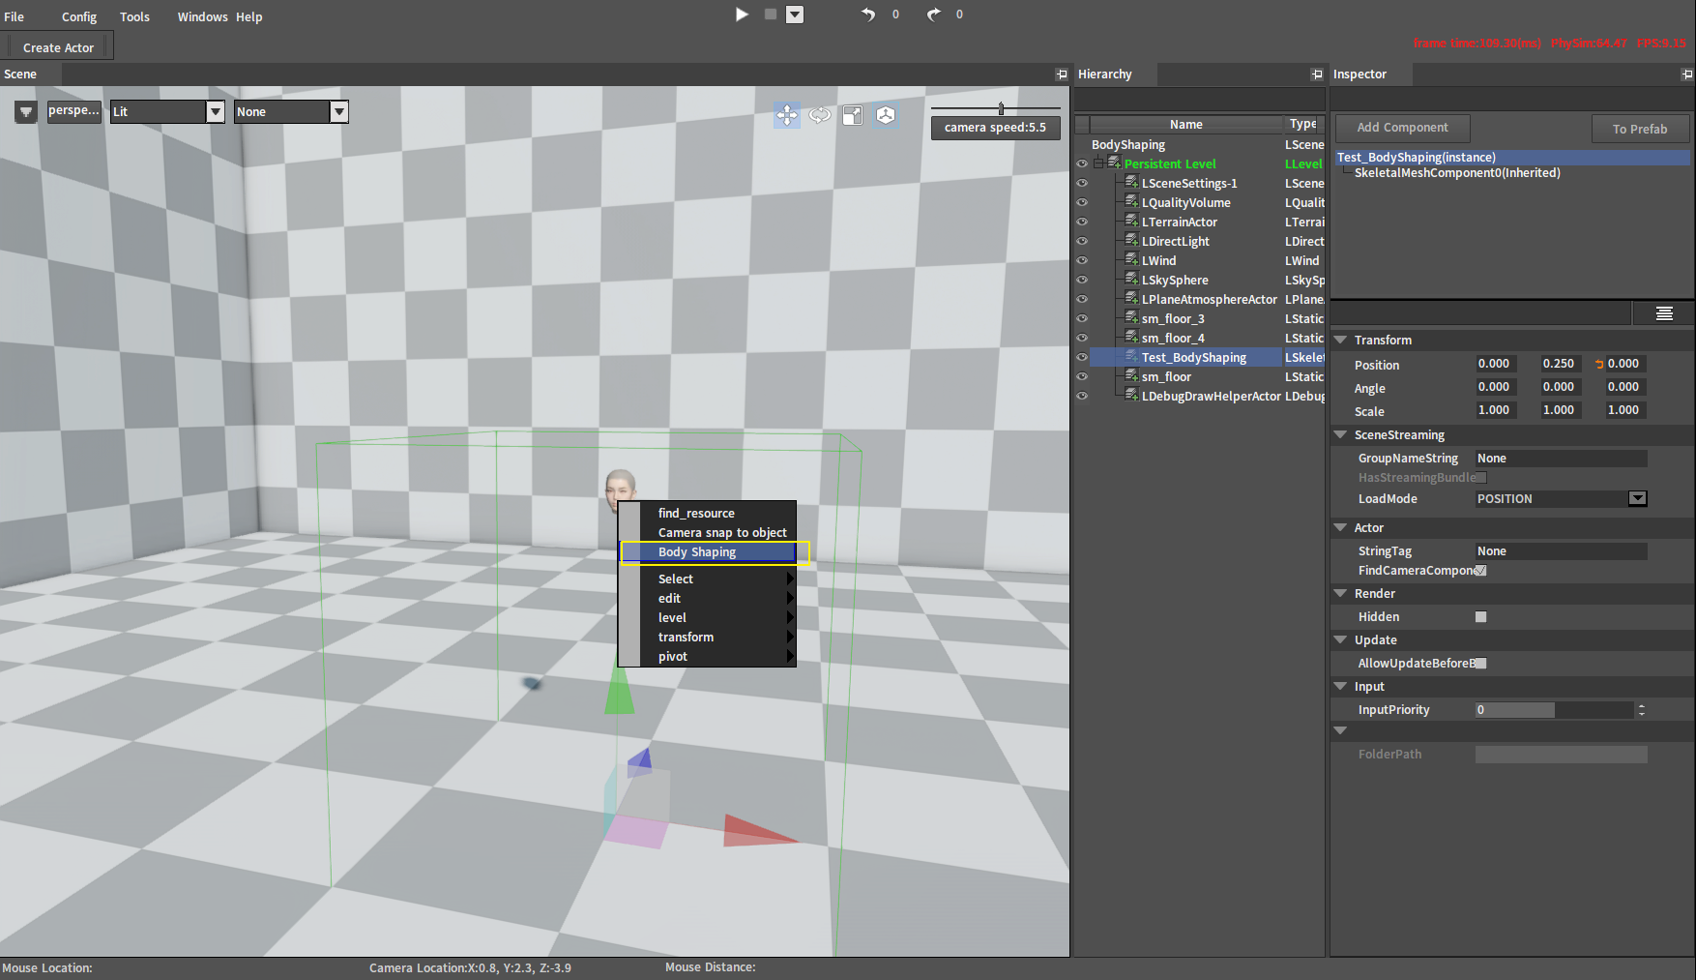The image size is (1696, 980).
Task: Select the Move transform gizmo icon
Action: [x=787, y=115]
